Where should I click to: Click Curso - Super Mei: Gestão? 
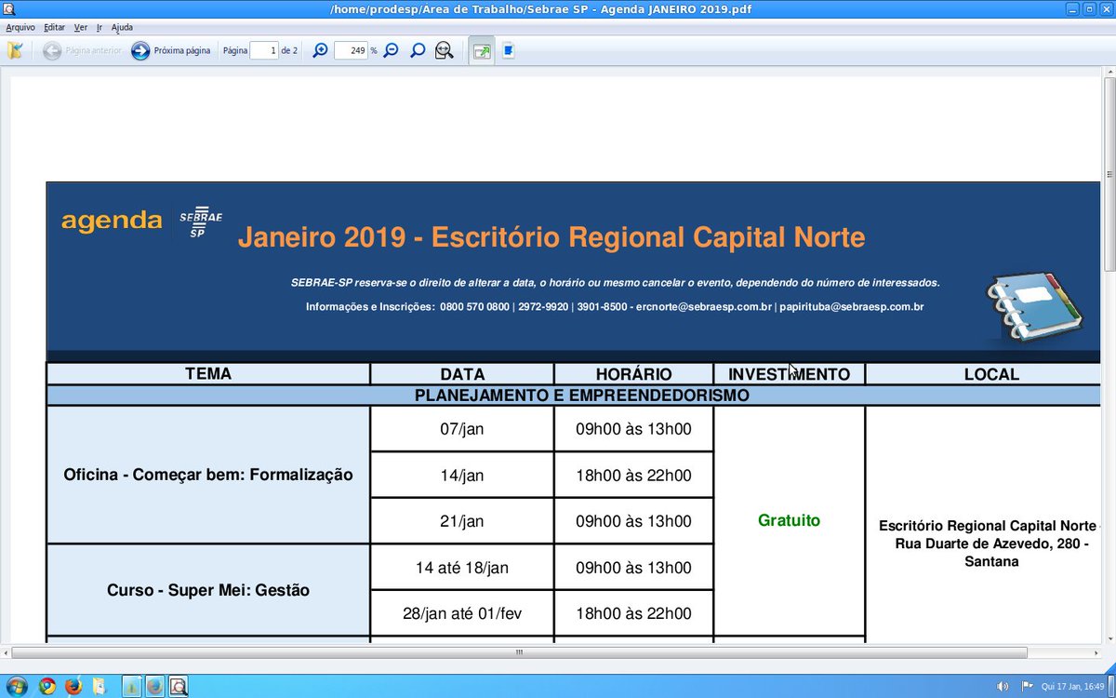pos(208,590)
